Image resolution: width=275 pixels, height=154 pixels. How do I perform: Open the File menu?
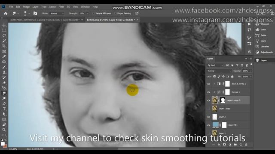[x=11, y=7]
